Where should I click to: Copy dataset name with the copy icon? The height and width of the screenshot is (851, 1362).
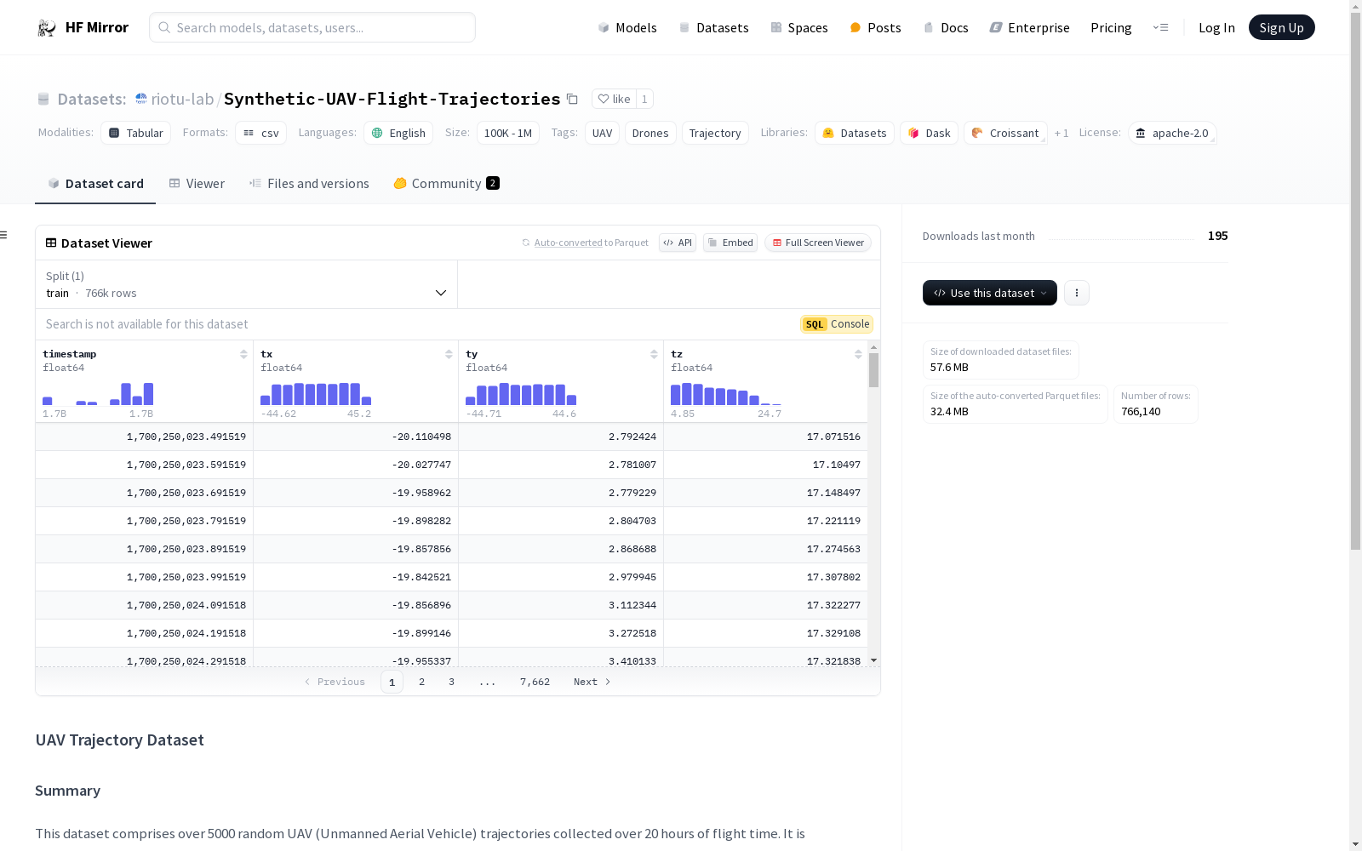tap(573, 100)
